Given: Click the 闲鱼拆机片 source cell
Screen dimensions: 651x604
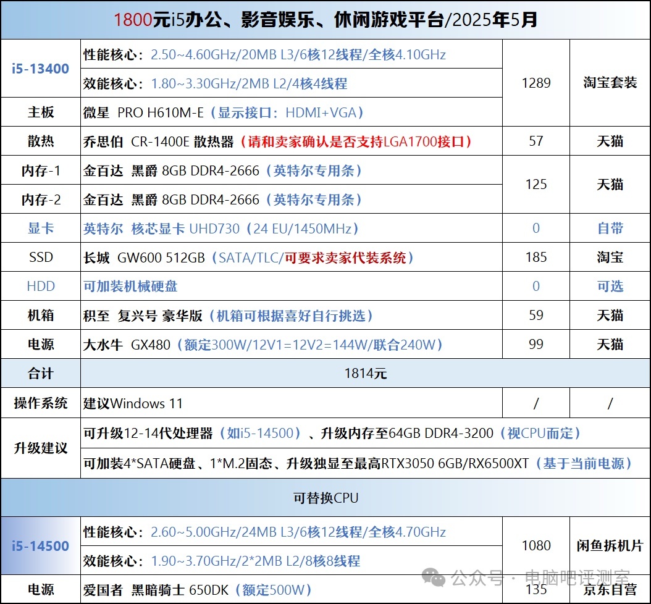Looking at the screenshot, I should [x=610, y=546].
